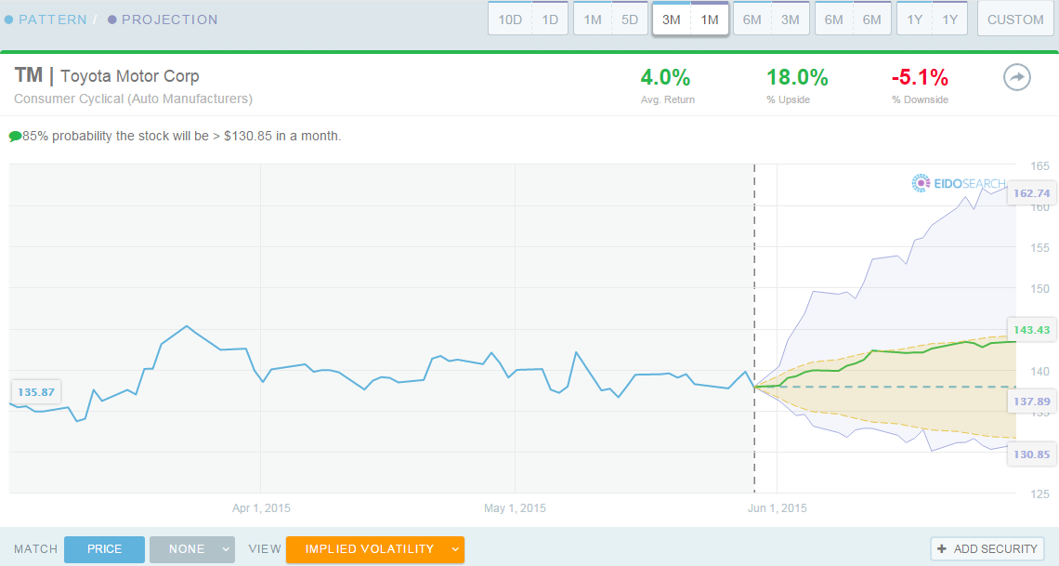Click the Consumer Cyclical (Auto Manufacturers) sector text
Image resolution: width=1059 pixels, height=566 pixels.
tap(133, 99)
